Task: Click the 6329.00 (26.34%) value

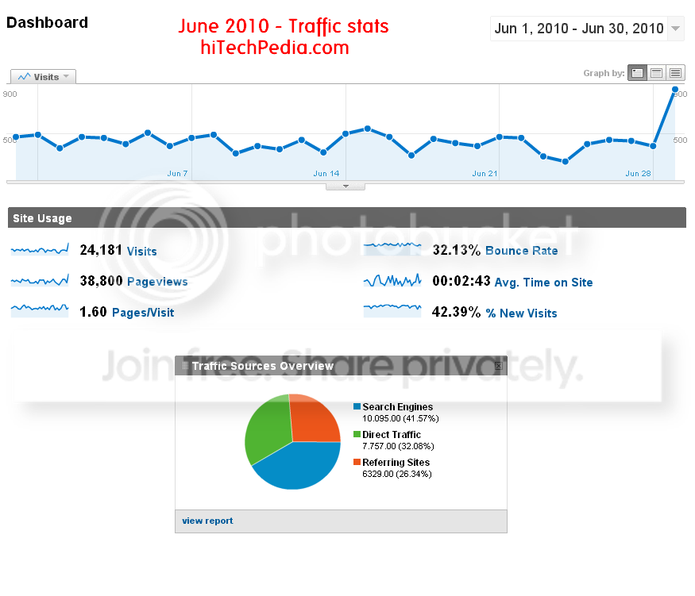Action: (x=396, y=475)
